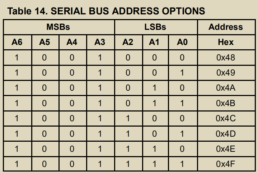This screenshot has width=258, height=173.
Task: Select the MSBs header cell
Action: pyautogui.click(x=59, y=27)
